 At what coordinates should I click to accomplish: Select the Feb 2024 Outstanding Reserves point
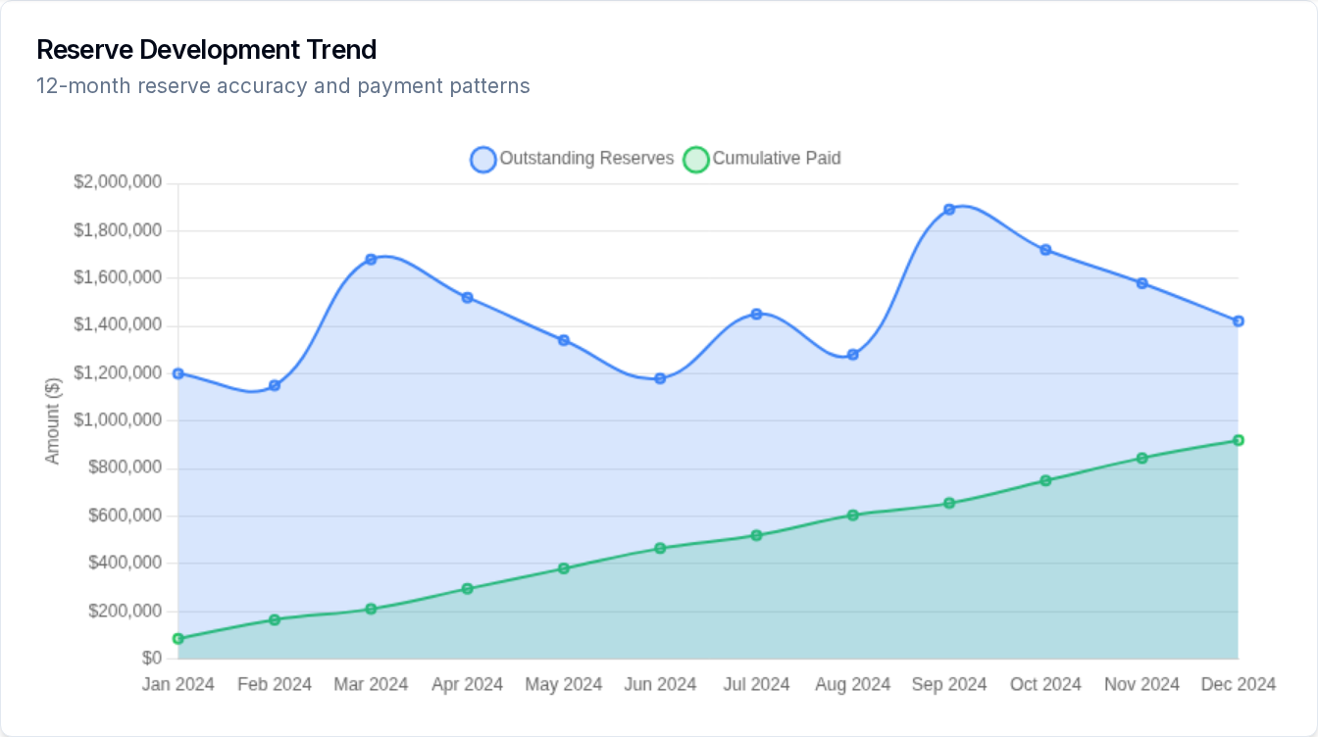[275, 386]
